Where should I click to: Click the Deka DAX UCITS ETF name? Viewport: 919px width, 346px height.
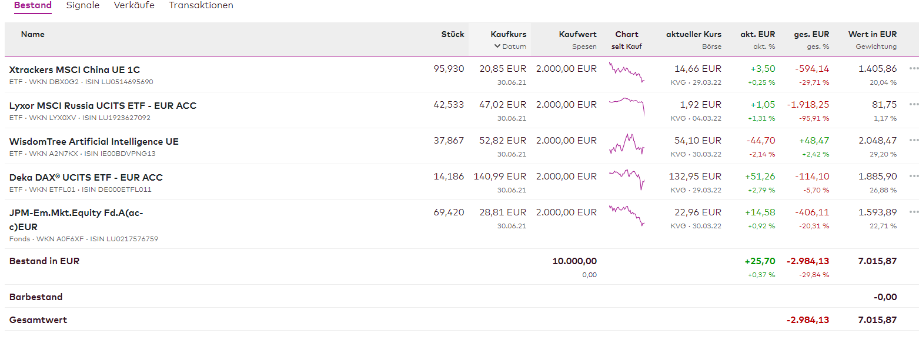tap(86, 177)
